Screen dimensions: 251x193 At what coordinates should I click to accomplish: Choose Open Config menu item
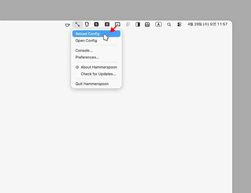(x=96, y=41)
